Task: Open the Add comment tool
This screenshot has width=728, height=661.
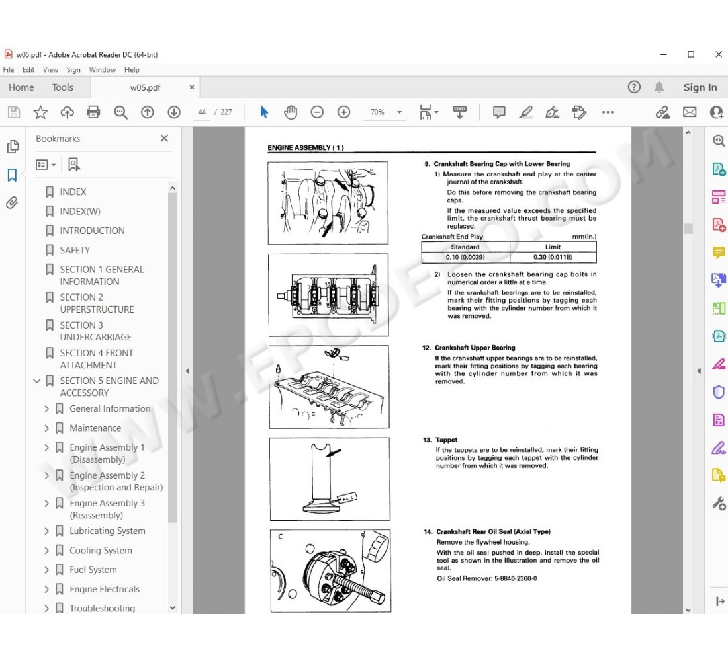Action: (499, 112)
